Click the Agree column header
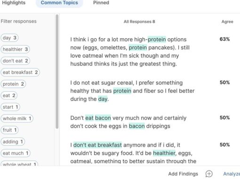 (x=227, y=22)
